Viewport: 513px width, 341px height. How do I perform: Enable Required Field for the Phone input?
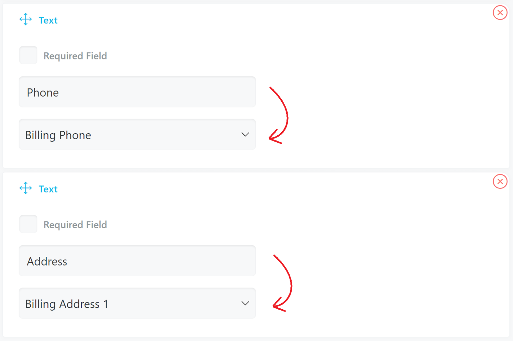[28, 55]
